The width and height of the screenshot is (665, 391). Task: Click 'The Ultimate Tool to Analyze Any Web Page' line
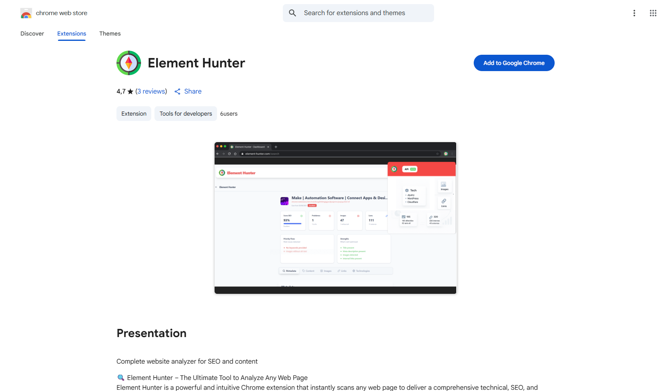(x=244, y=378)
